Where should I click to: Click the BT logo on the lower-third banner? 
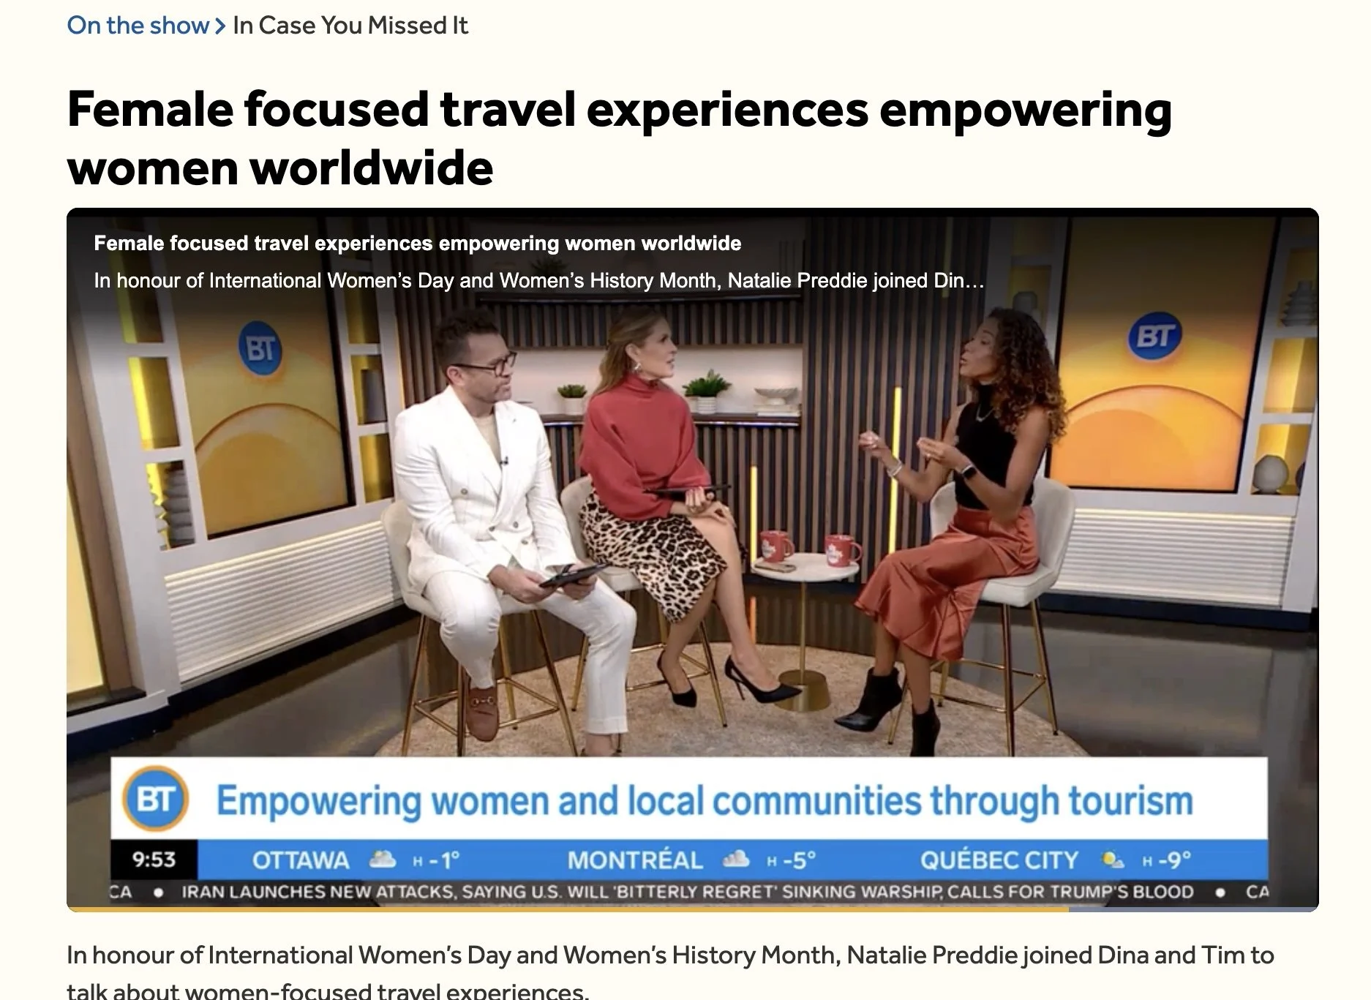[155, 799]
